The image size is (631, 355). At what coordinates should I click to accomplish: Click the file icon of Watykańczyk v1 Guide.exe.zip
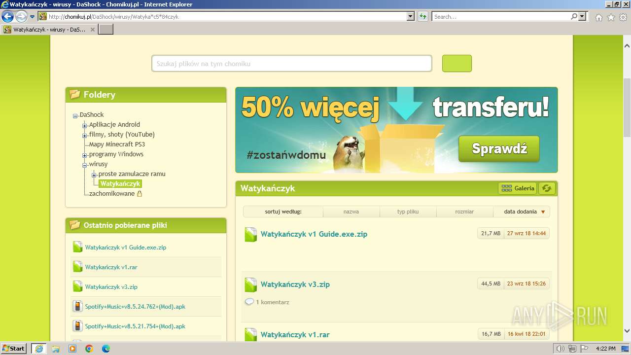(x=251, y=235)
